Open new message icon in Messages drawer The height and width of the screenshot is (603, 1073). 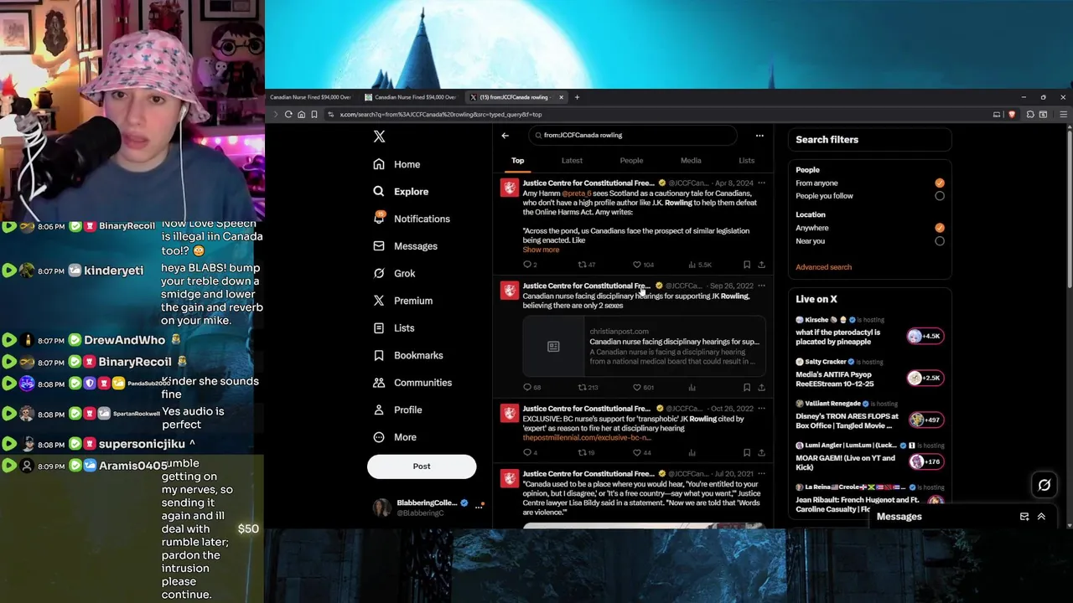point(1024,517)
